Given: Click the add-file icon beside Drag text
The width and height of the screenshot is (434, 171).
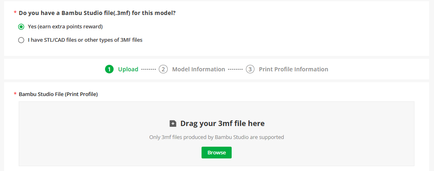Looking at the screenshot, I should pyautogui.click(x=173, y=124).
